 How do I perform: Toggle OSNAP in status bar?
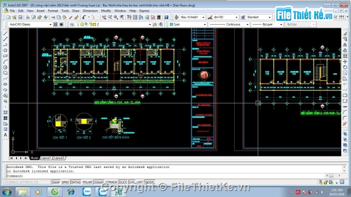99,182
